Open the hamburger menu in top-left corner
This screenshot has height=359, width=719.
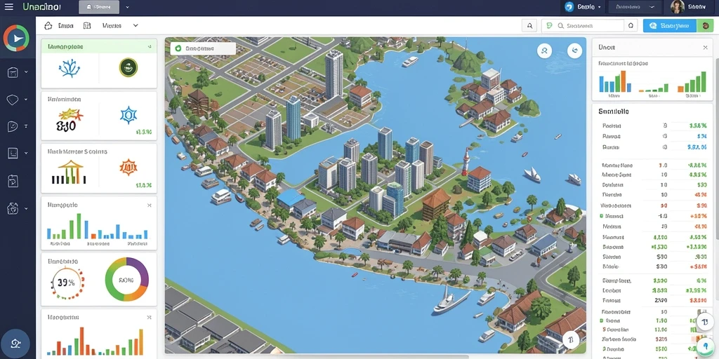pos(8,7)
